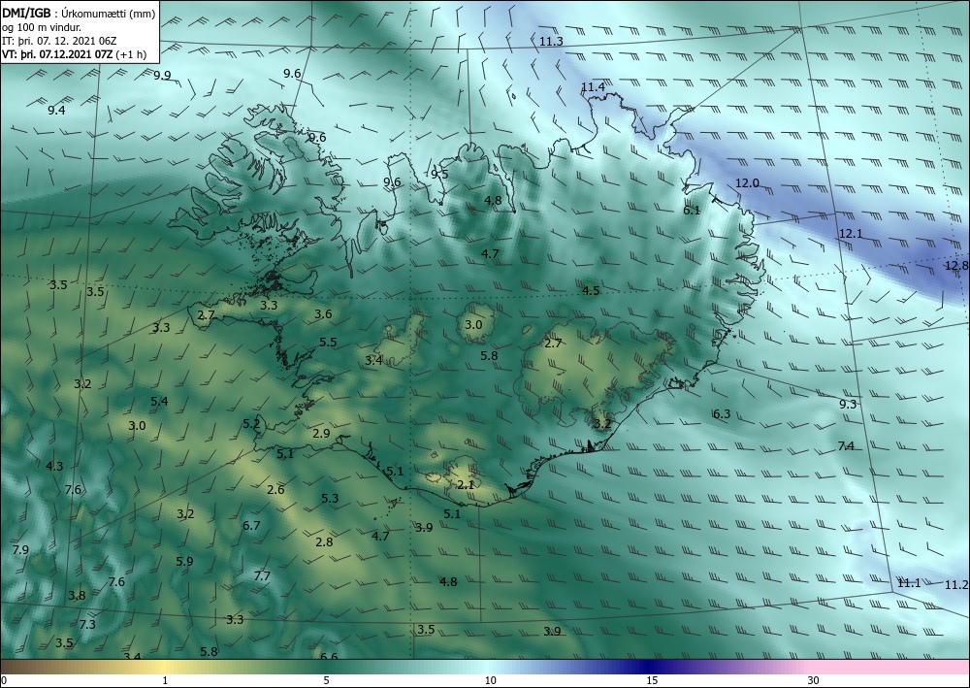
Task: Click the color scale label '0'
Action: click(4, 680)
